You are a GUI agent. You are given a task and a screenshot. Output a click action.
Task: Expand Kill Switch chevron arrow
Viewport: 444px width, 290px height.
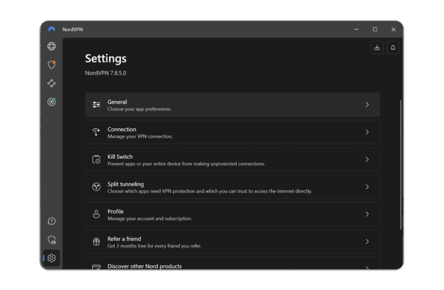[367, 159]
